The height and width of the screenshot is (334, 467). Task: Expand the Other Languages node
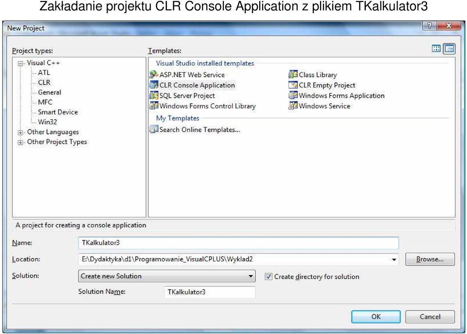click(20, 132)
